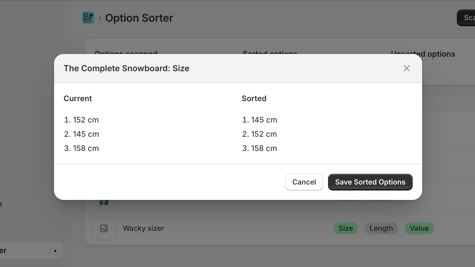Image resolution: width=475 pixels, height=267 pixels.
Task: Cancel the sorting dialog
Action: (x=304, y=182)
